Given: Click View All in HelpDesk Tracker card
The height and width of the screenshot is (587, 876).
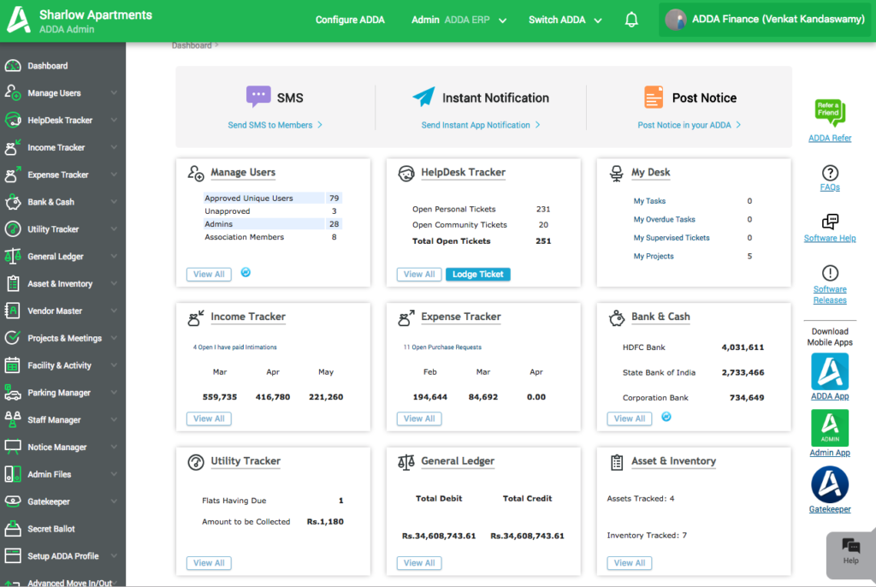Looking at the screenshot, I should [419, 275].
